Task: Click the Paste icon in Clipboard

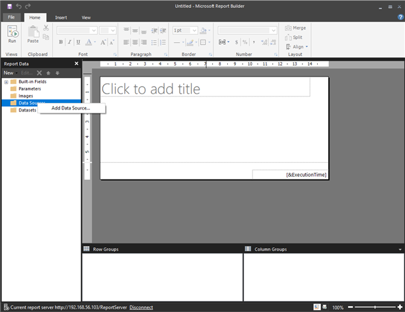Action: pyautogui.click(x=32, y=34)
